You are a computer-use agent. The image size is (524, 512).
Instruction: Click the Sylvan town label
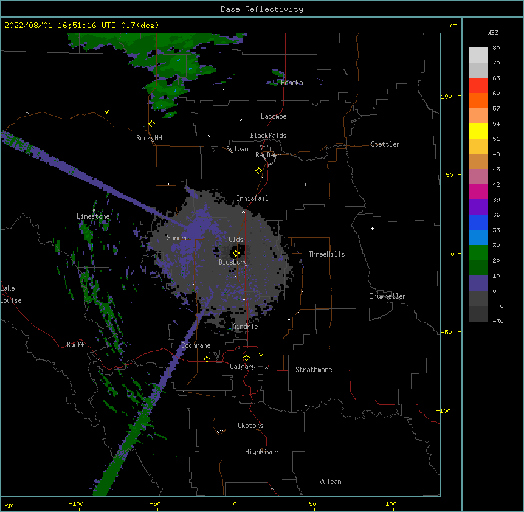pos(237,149)
